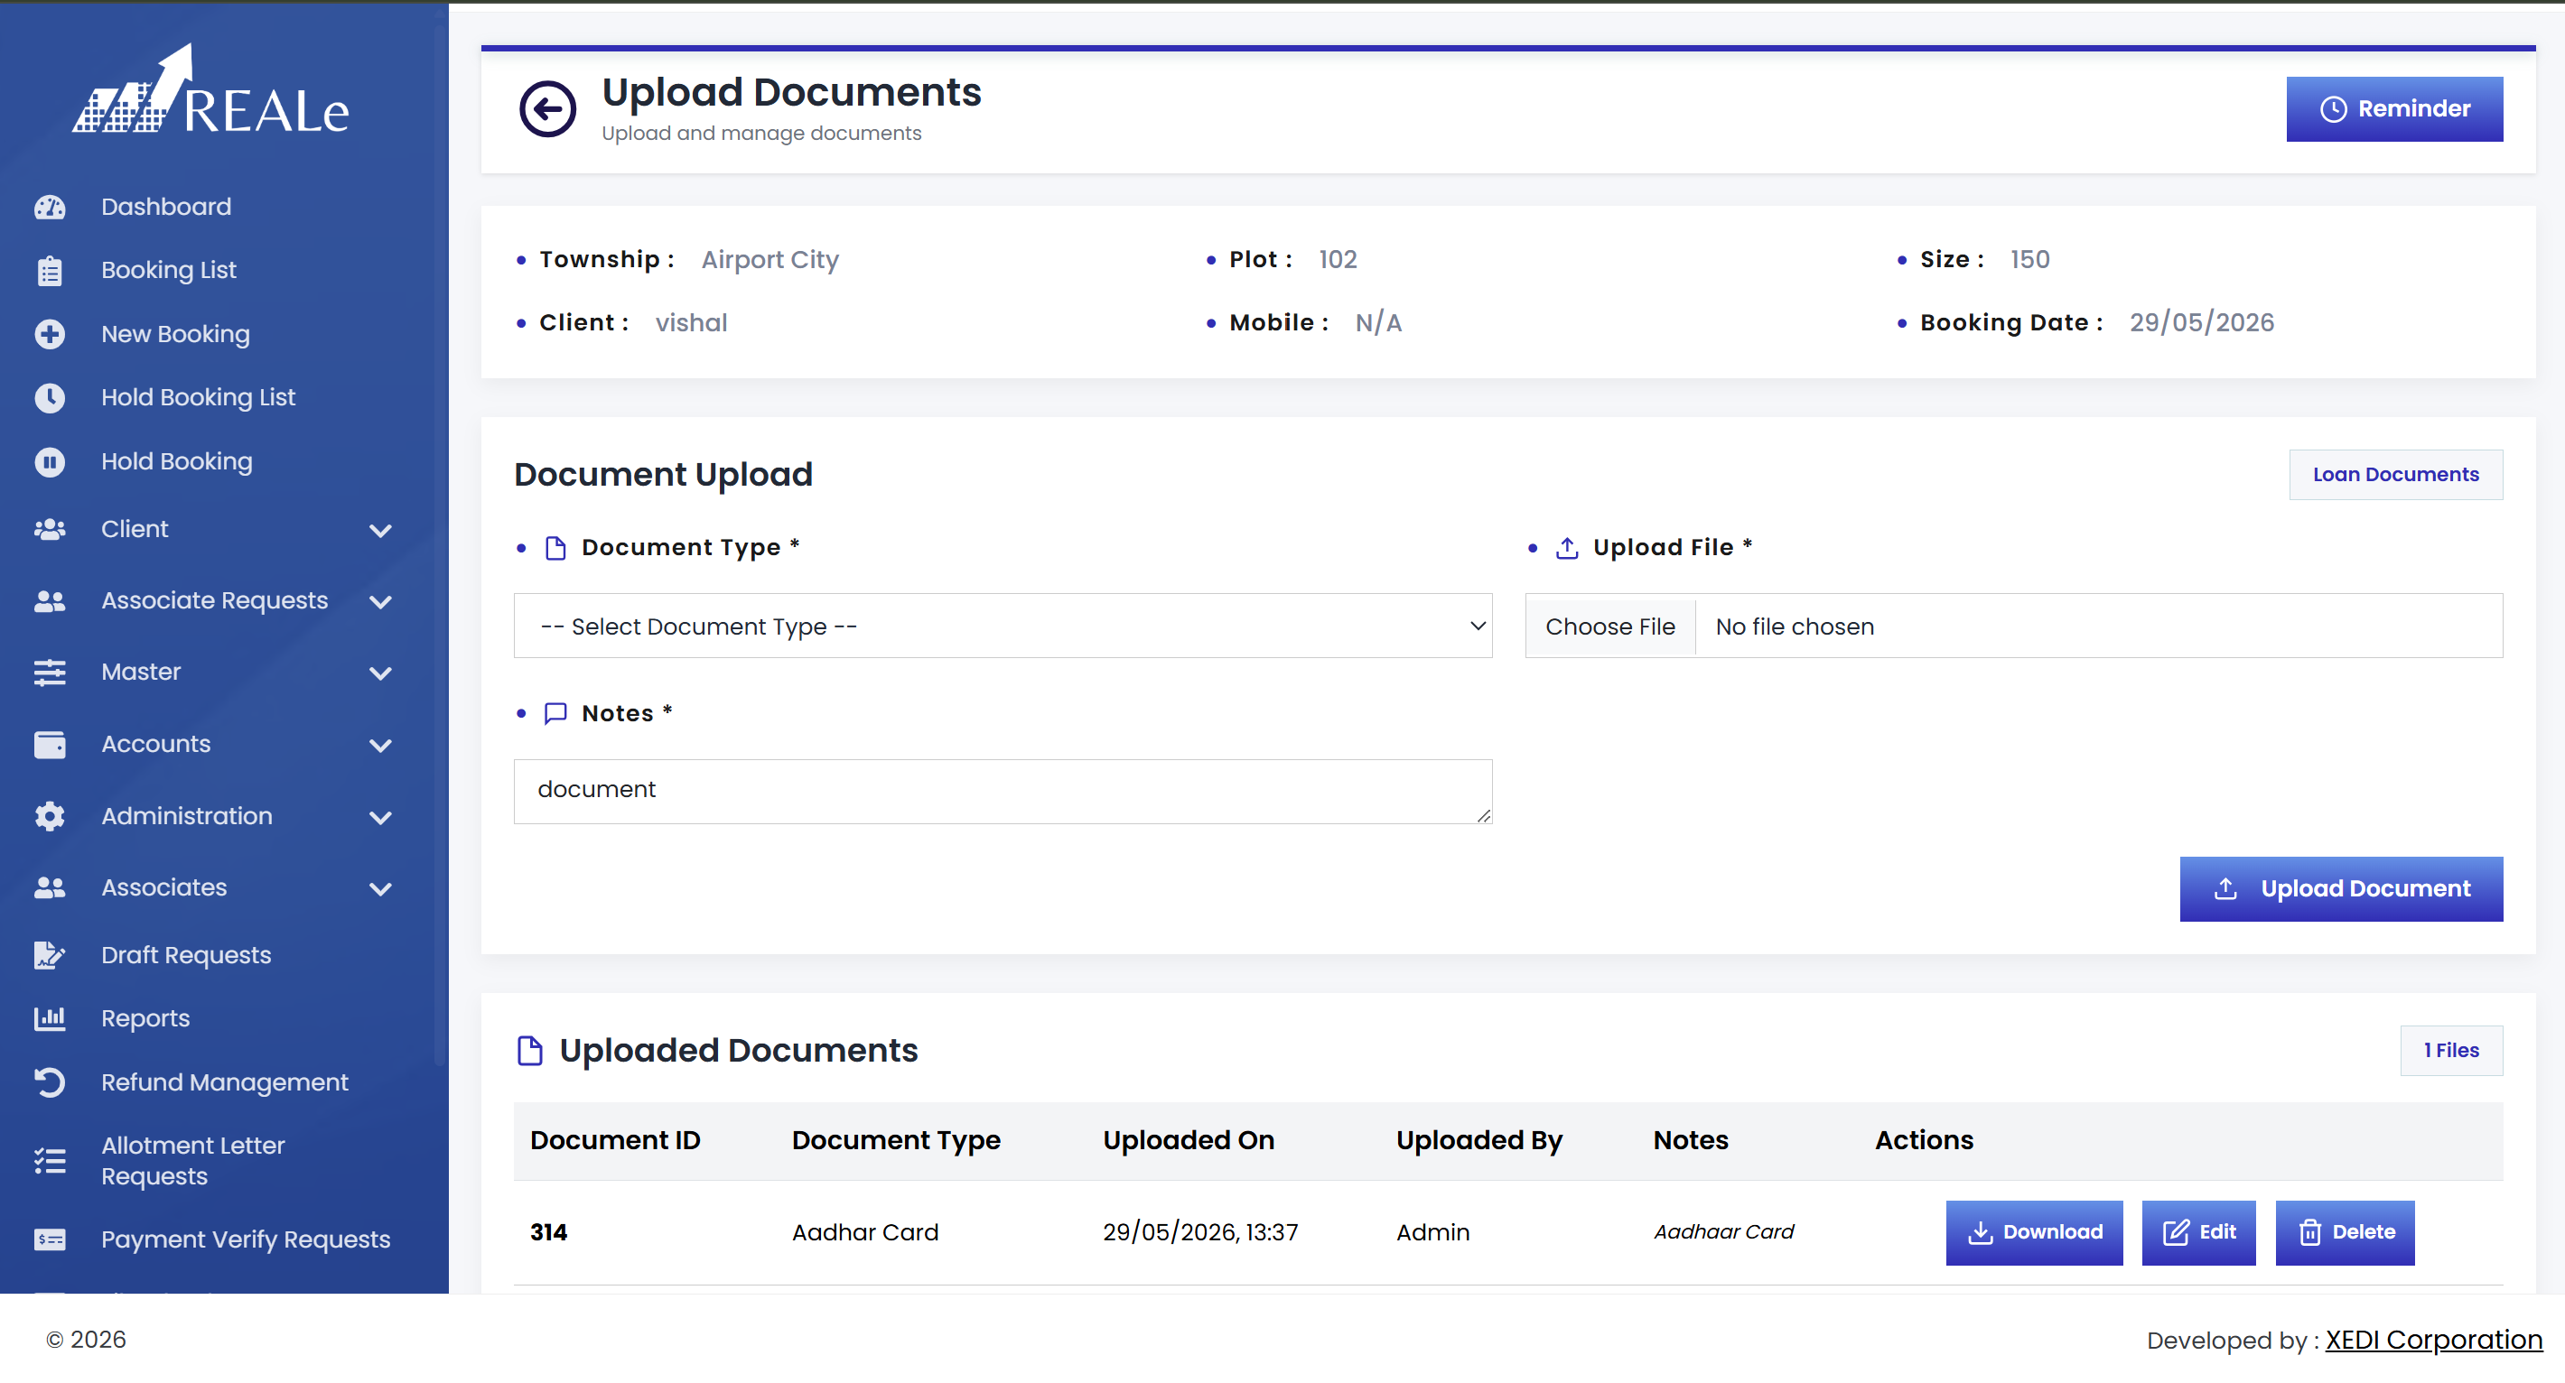Open the XEDI Corporation link

[x=2433, y=1341]
